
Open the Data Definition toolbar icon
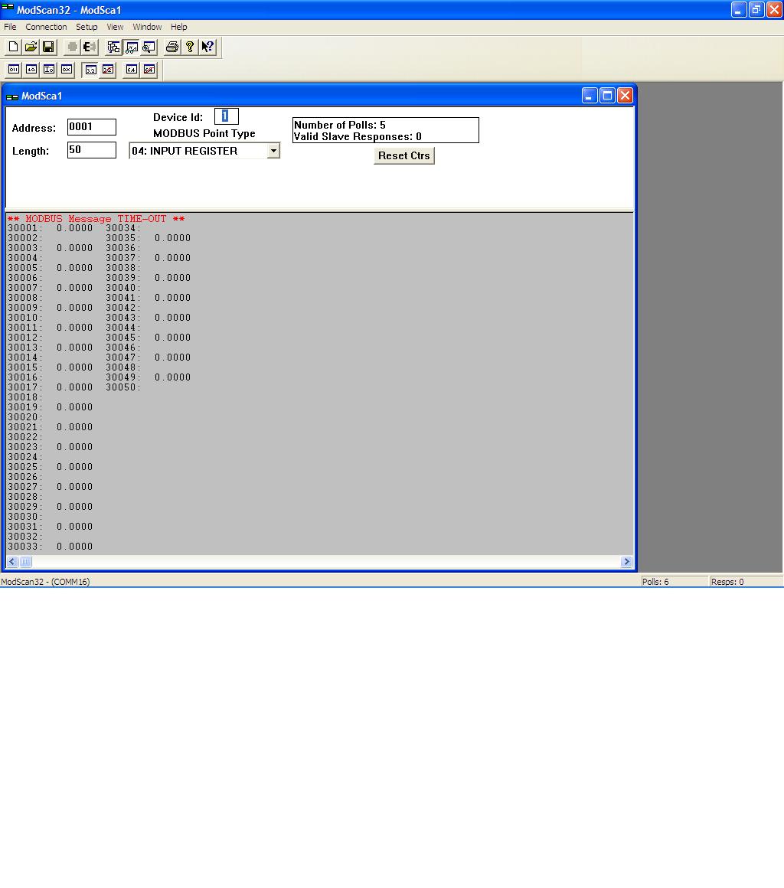coord(114,47)
